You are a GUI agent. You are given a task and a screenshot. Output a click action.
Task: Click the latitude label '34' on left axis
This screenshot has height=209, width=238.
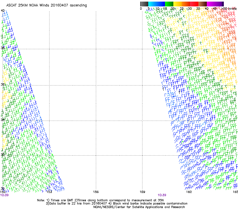tap(3, 120)
